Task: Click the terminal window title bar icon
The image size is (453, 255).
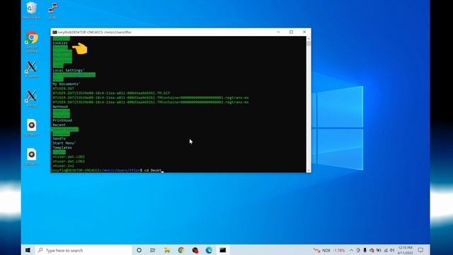Action: [x=55, y=32]
